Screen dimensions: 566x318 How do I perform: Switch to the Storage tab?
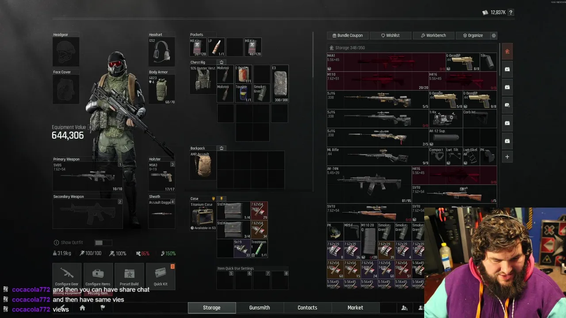coord(212,308)
